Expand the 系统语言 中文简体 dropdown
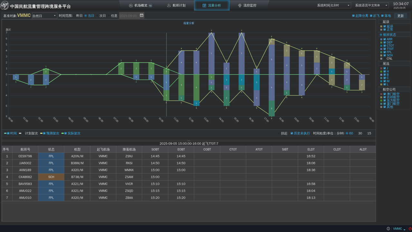Screen dimensions: 412x232 378,5
